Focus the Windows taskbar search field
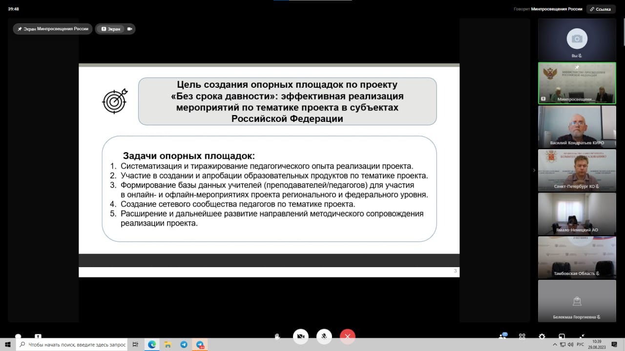Viewport: 625px width, 351px height. [72, 344]
